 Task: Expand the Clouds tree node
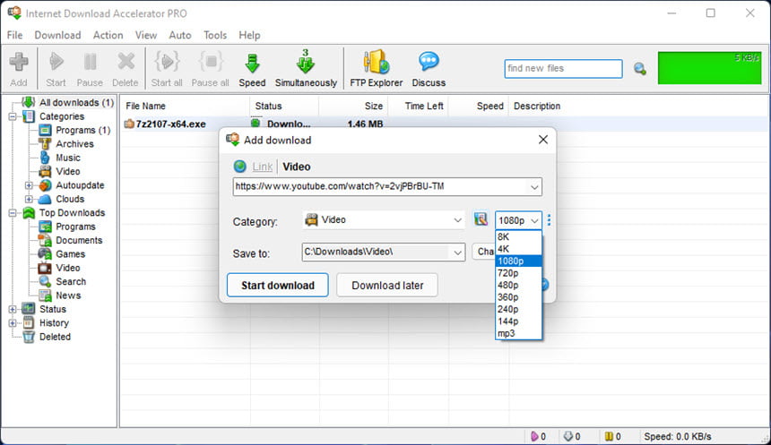coord(29,199)
